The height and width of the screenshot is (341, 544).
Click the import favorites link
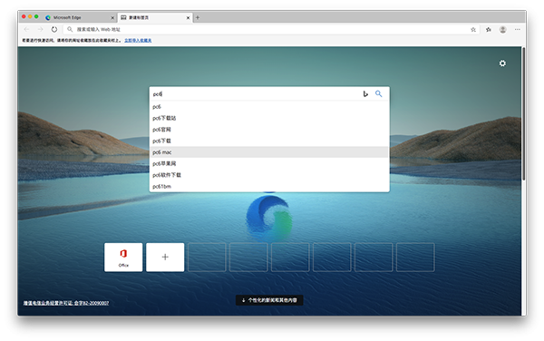point(138,41)
